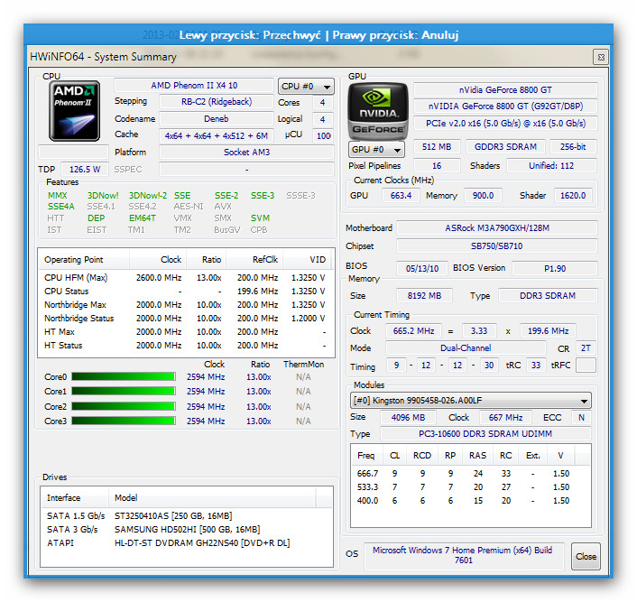Open the GPU #0 selector dropdown
Screen dimensions: 637x602
tap(376, 150)
